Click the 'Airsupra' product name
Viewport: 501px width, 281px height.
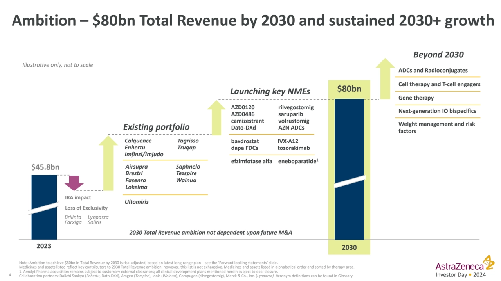tap(137, 167)
